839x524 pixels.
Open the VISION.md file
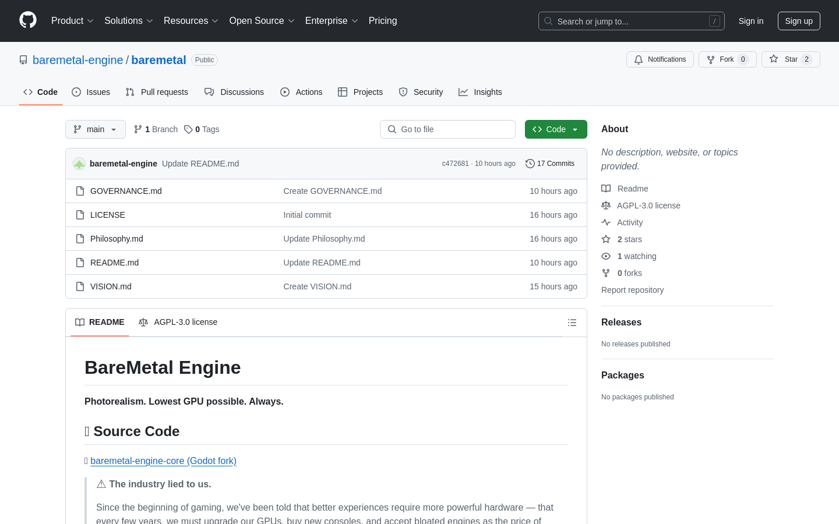pyautogui.click(x=111, y=286)
